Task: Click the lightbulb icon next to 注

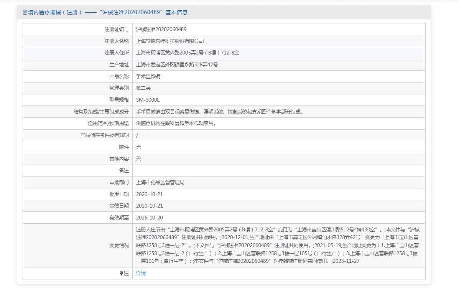Action: [121, 273]
